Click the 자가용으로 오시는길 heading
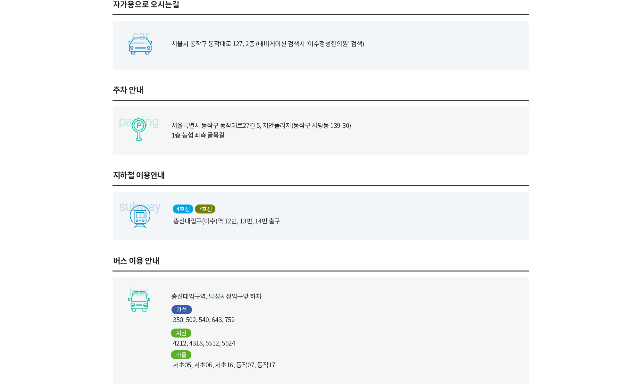641x384 pixels. 146,4
